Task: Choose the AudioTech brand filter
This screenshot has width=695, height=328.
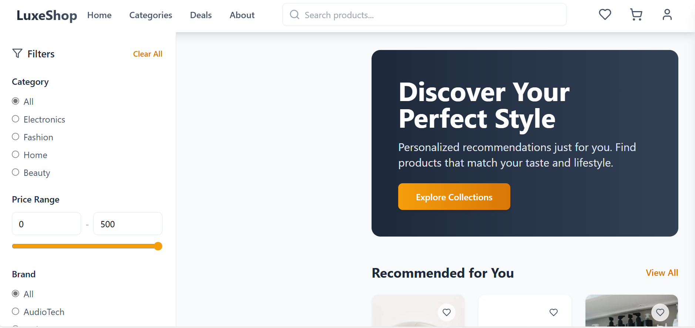Action: point(16,311)
